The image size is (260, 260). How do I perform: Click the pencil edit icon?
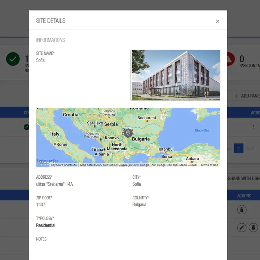(x=242, y=227)
